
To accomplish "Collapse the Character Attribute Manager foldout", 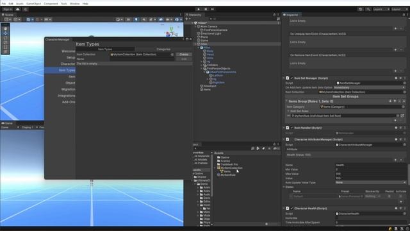I will [284, 139].
